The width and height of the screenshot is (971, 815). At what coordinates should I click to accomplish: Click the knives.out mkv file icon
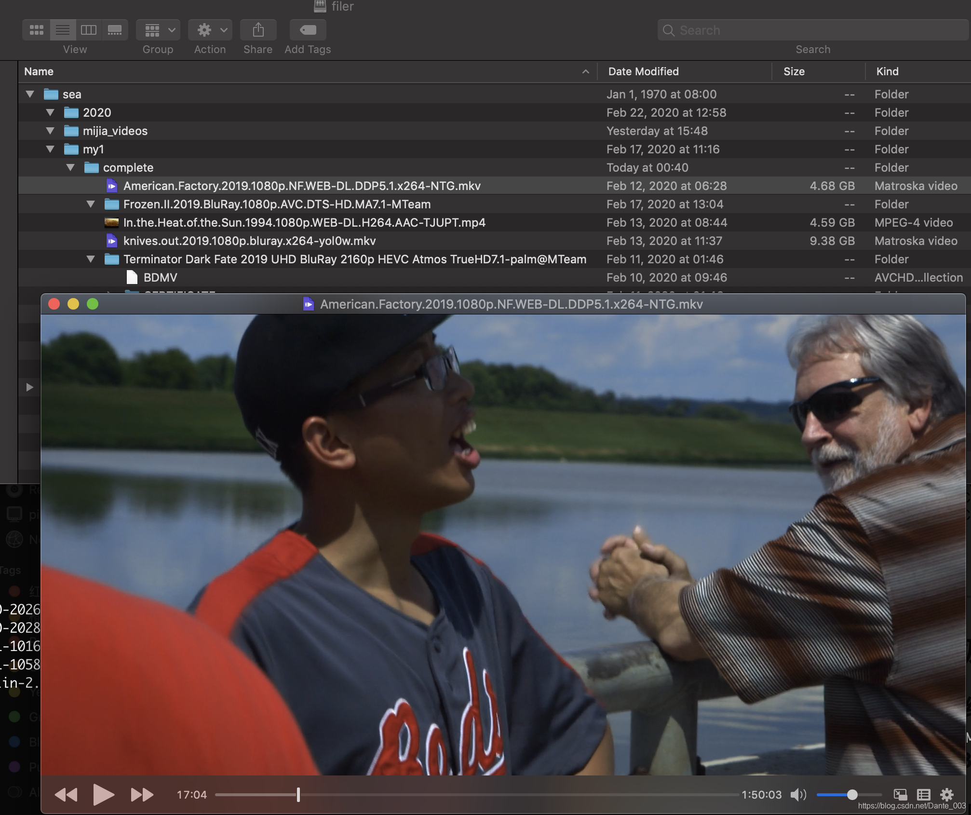click(112, 241)
